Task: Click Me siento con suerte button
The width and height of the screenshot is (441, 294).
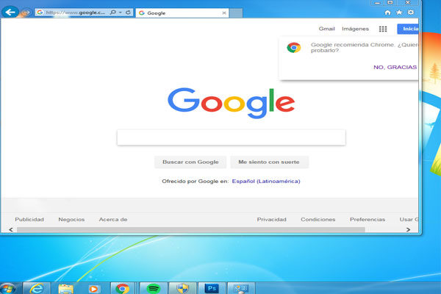Action: (x=269, y=162)
